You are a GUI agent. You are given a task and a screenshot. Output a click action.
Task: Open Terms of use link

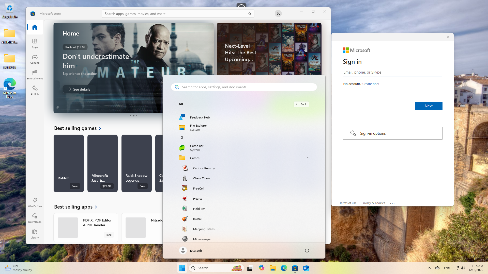[x=348, y=203]
